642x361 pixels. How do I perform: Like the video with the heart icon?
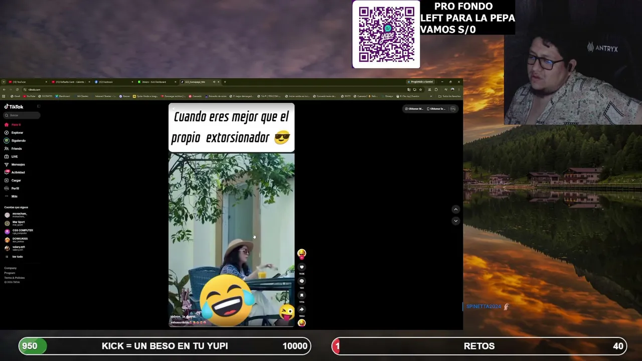click(301, 267)
